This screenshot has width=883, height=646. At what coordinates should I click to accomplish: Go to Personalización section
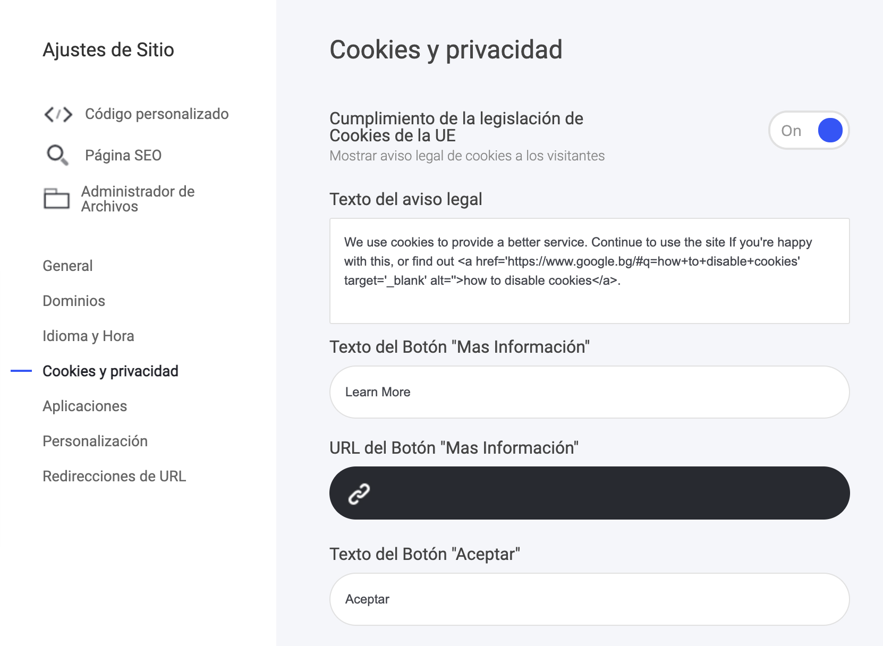[95, 441]
